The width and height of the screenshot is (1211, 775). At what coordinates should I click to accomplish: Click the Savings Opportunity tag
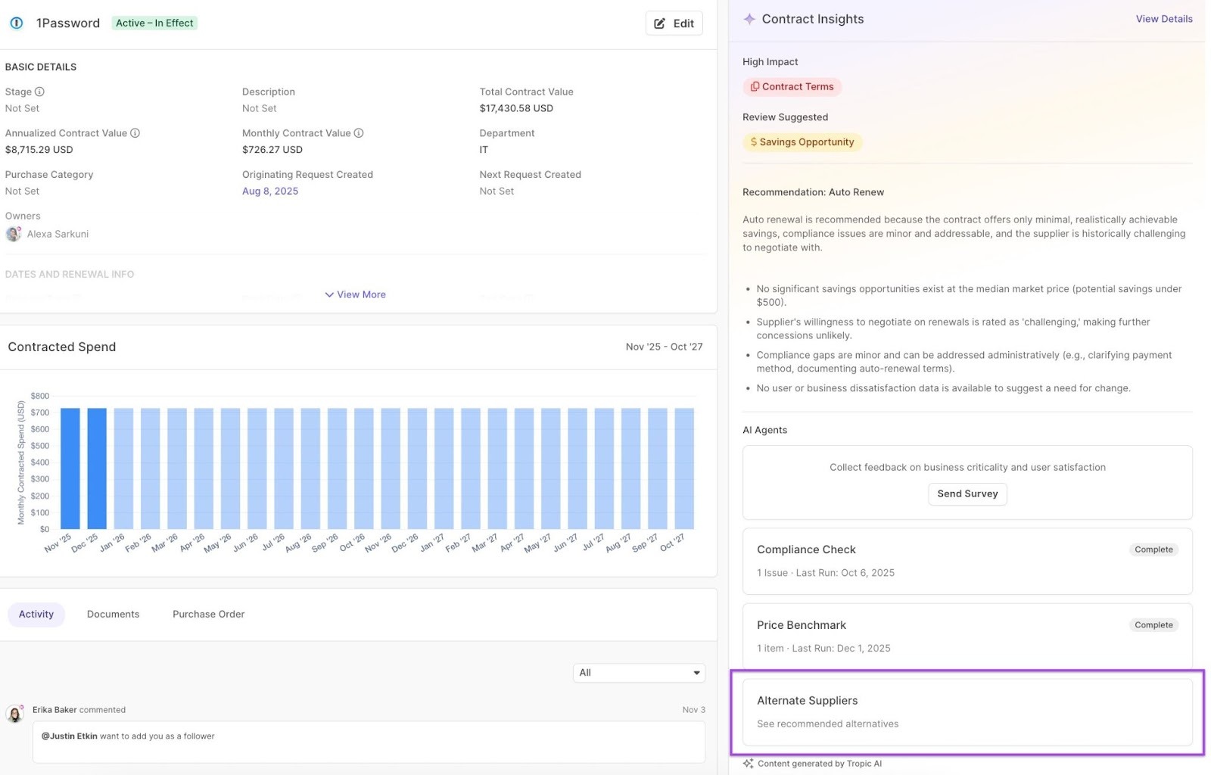pos(802,142)
